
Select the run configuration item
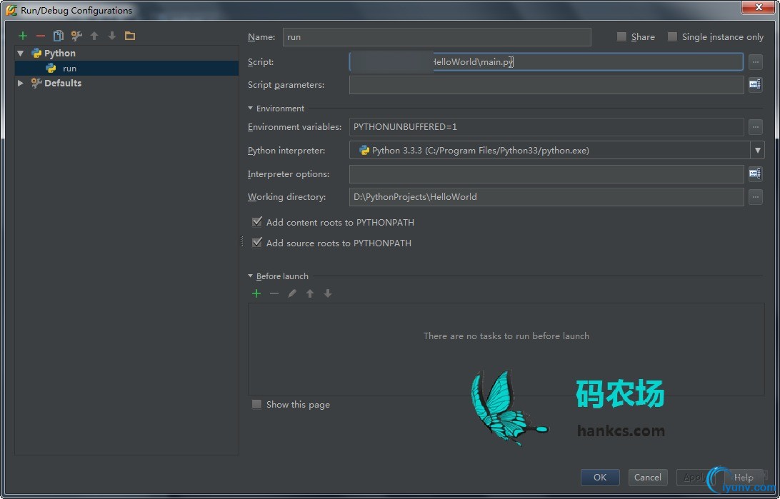pyautogui.click(x=127, y=68)
